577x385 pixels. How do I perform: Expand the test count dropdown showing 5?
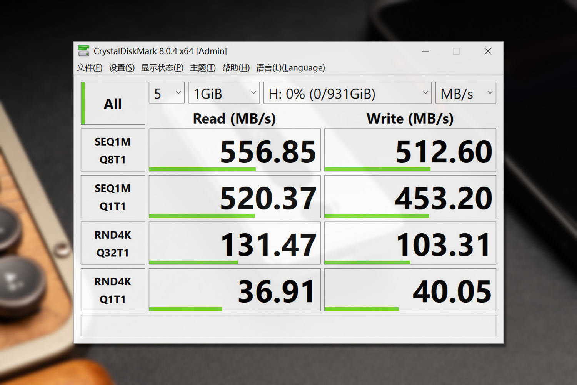(167, 93)
